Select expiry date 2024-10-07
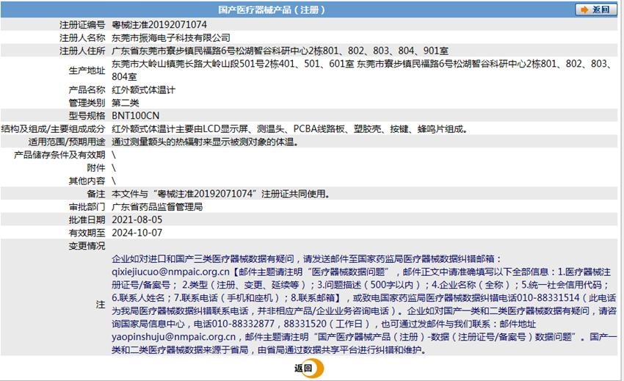 [137, 233]
